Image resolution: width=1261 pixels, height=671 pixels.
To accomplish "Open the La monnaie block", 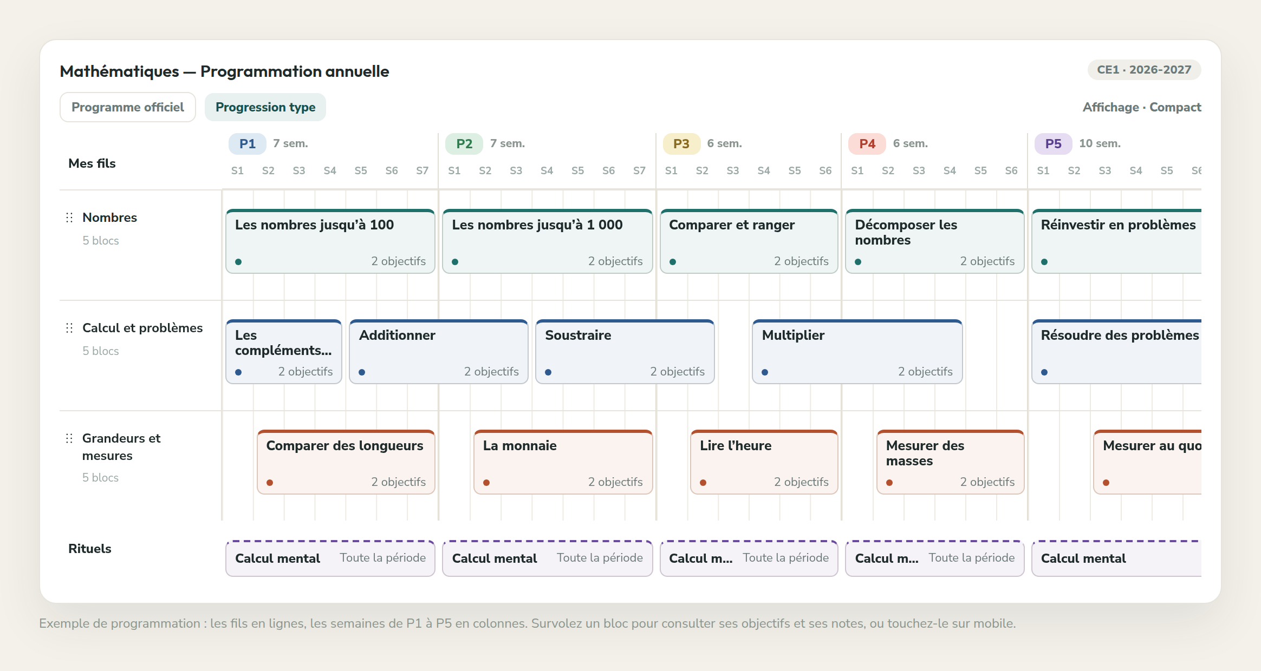I will tap(563, 462).
